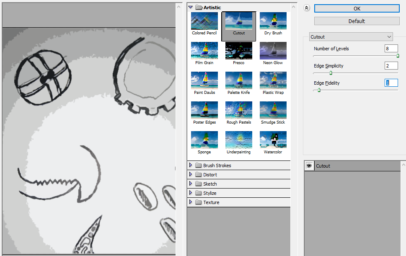The image size is (406, 256).
Task: Pick the Plastic Wrap filter thumbnail
Action: [x=273, y=80]
